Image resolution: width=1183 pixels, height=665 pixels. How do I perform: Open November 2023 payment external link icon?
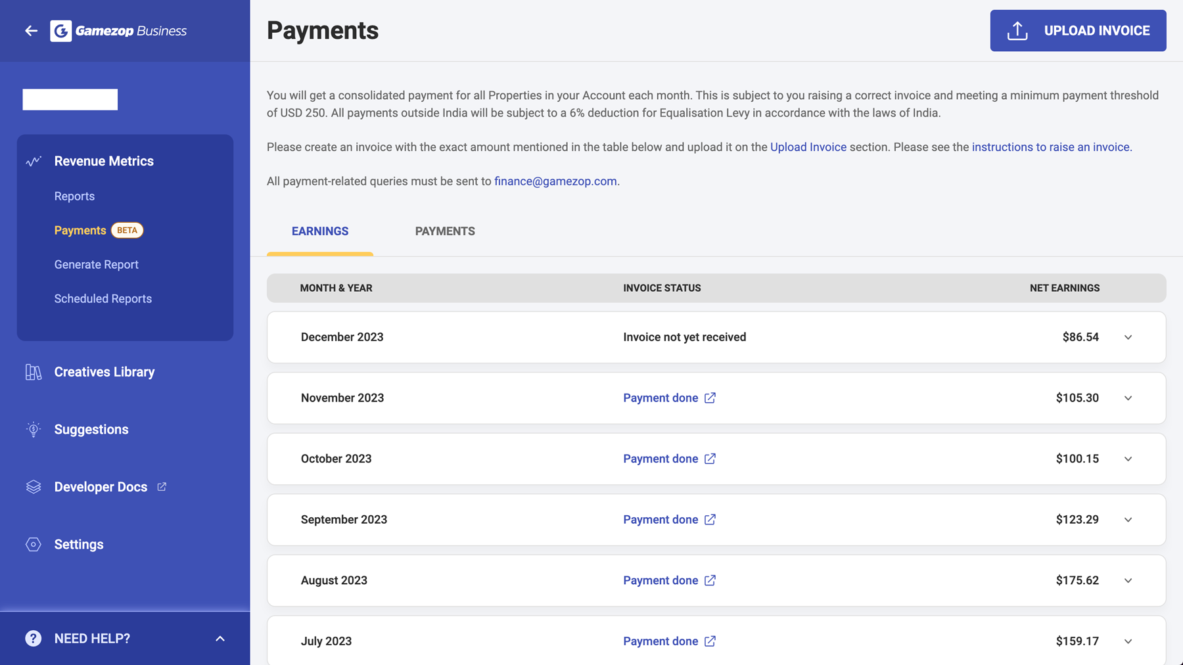pos(710,398)
